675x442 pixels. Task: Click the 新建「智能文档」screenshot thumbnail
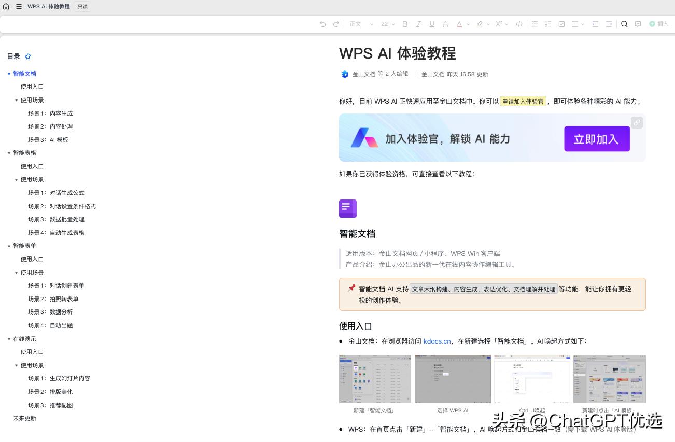pyautogui.click(x=375, y=379)
